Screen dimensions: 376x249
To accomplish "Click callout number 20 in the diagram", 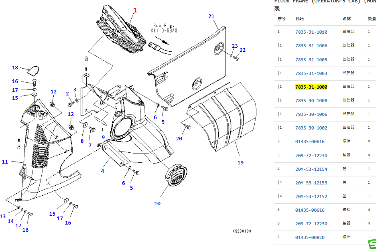I will pyautogui.click(x=179, y=138).
